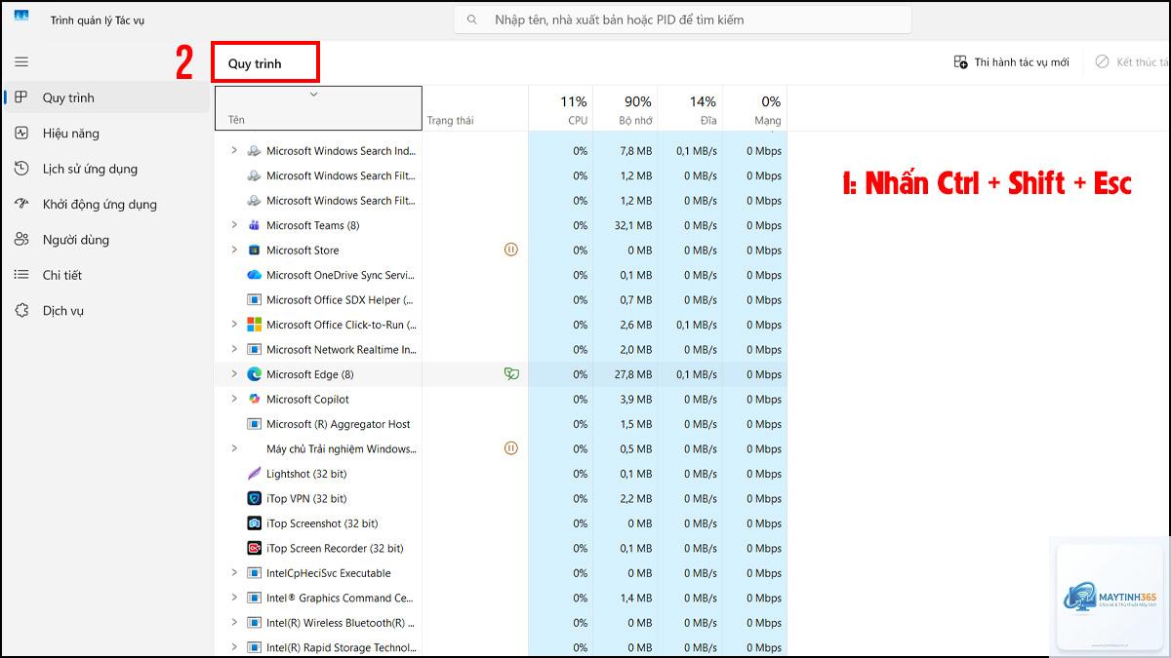Open the Lịch sử ứng dụng tab
This screenshot has height=658, width=1171.
click(106, 169)
